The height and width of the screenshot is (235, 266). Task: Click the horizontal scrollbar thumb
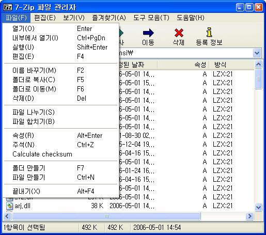(106, 216)
